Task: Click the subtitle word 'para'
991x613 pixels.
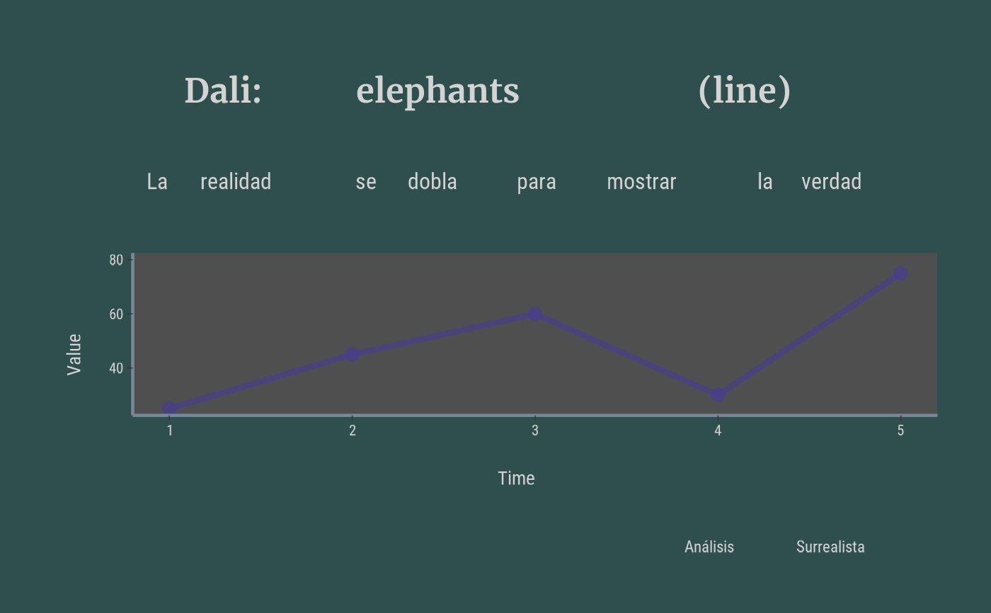Action: point(537,183)
